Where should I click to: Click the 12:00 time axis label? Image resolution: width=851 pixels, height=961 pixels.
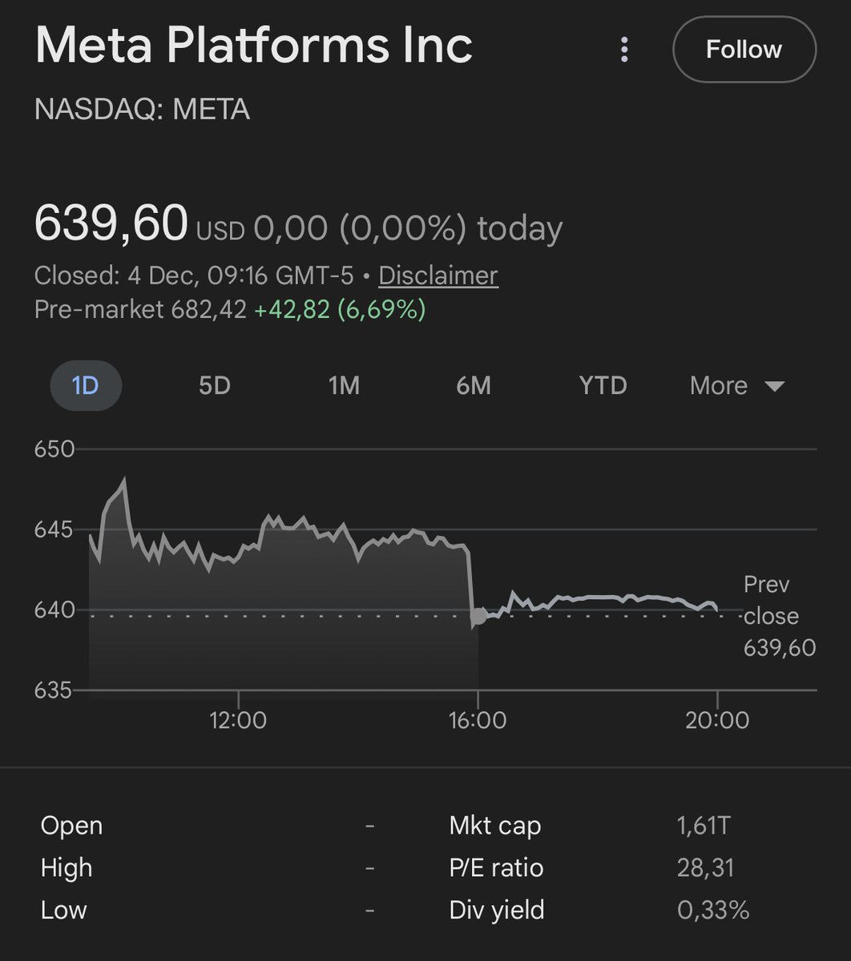pos(238,720)
